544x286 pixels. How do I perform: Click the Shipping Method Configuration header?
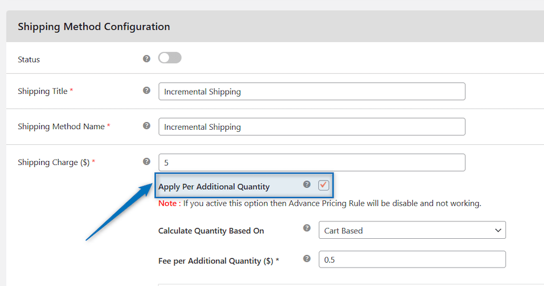pyautogui.click(x=94, y=27)
